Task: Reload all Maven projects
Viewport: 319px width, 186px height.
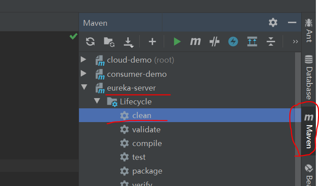Action: click(90, 42)
